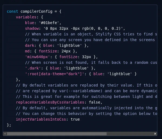Image resolution: width=162 pixels, height=139 pixels.
Task: Click the horizontal scrollbar left arrow
Action: [5, 134]
